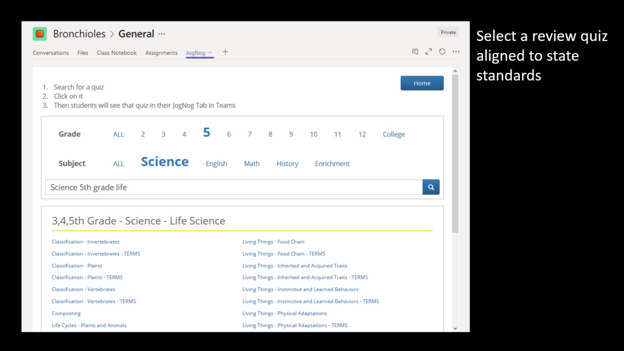The image size is (624, 351).
Task: Open the tab's more options menu
Action: pyautogui.click(x=456, y=52)
